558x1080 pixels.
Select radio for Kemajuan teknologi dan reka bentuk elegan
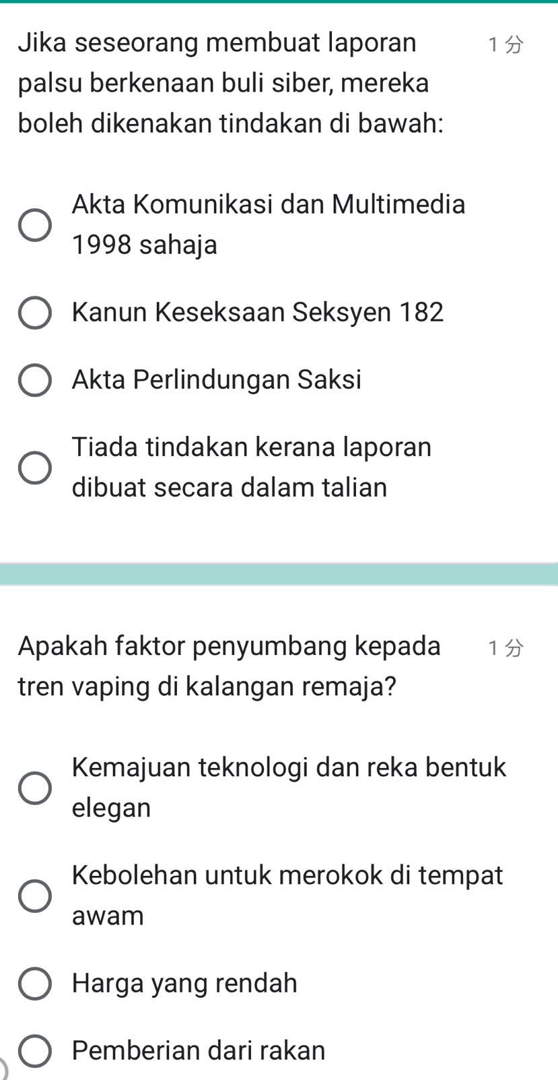pyautogui.click(x=34, y=788)
